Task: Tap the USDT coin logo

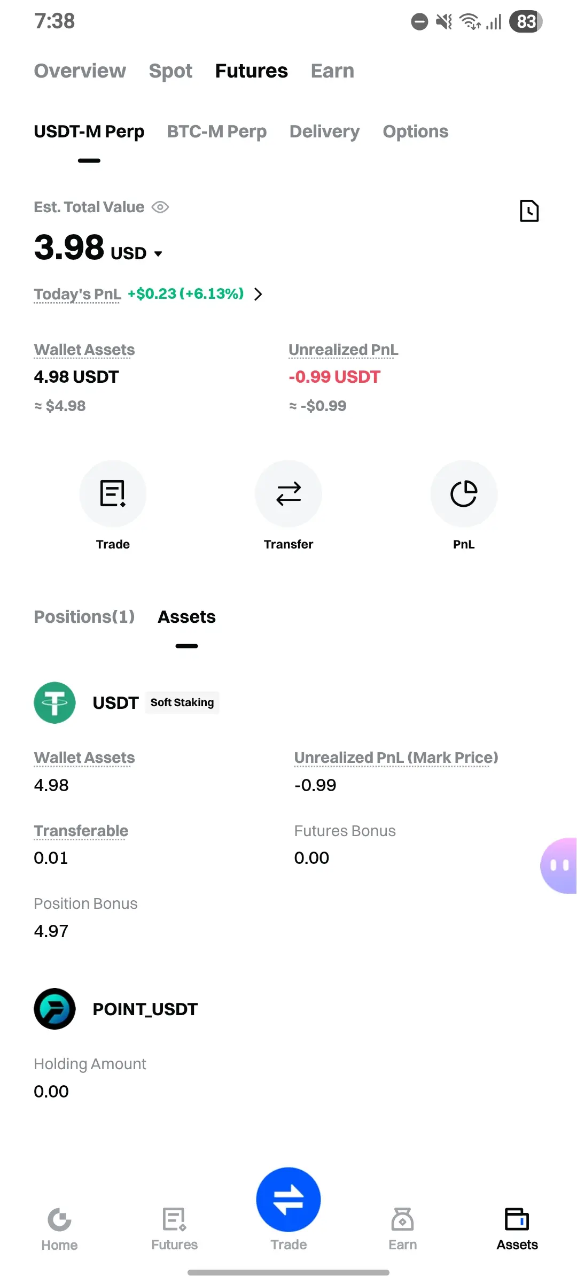Action: 54,702
